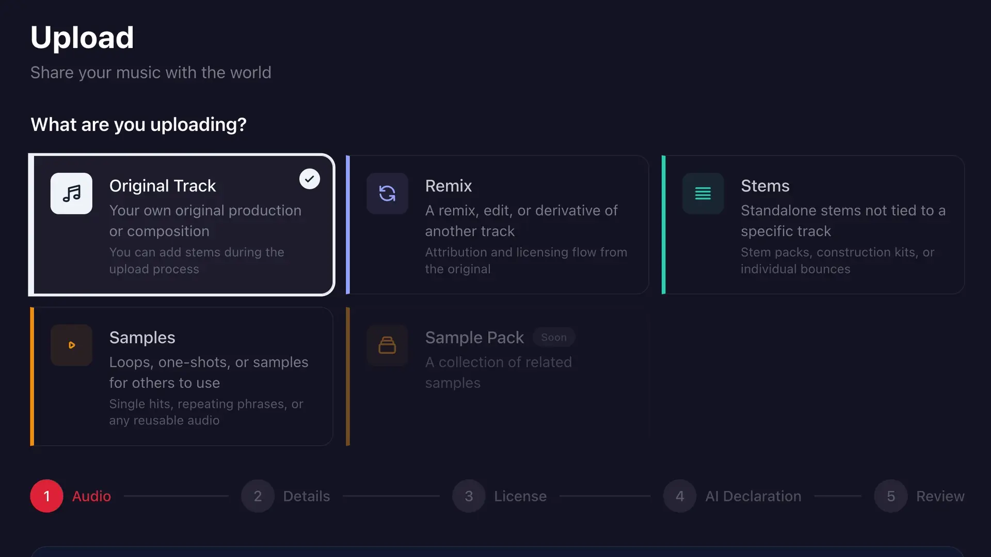Choose the Samples card option

(181, 376)
